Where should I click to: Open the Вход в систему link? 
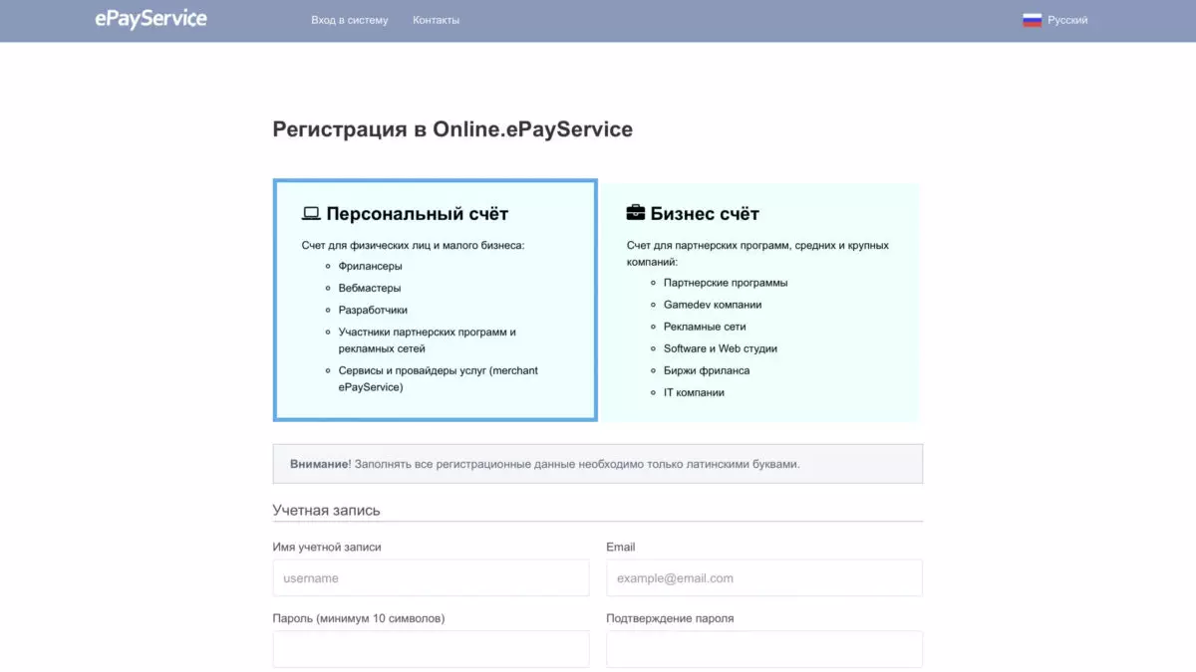pos(350,20)
